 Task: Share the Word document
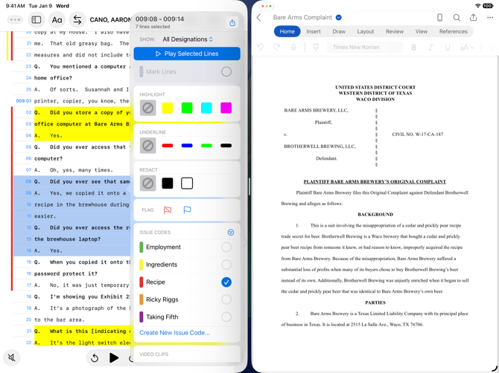point(473,17)
